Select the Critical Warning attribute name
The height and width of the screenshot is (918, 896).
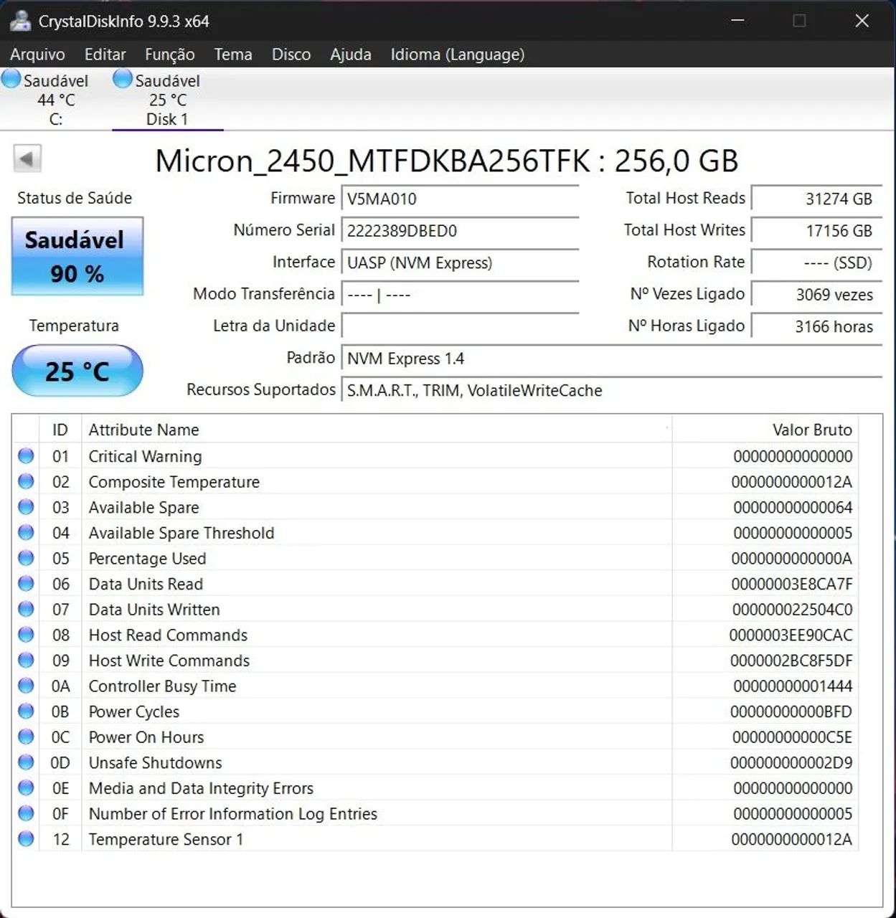145,456
